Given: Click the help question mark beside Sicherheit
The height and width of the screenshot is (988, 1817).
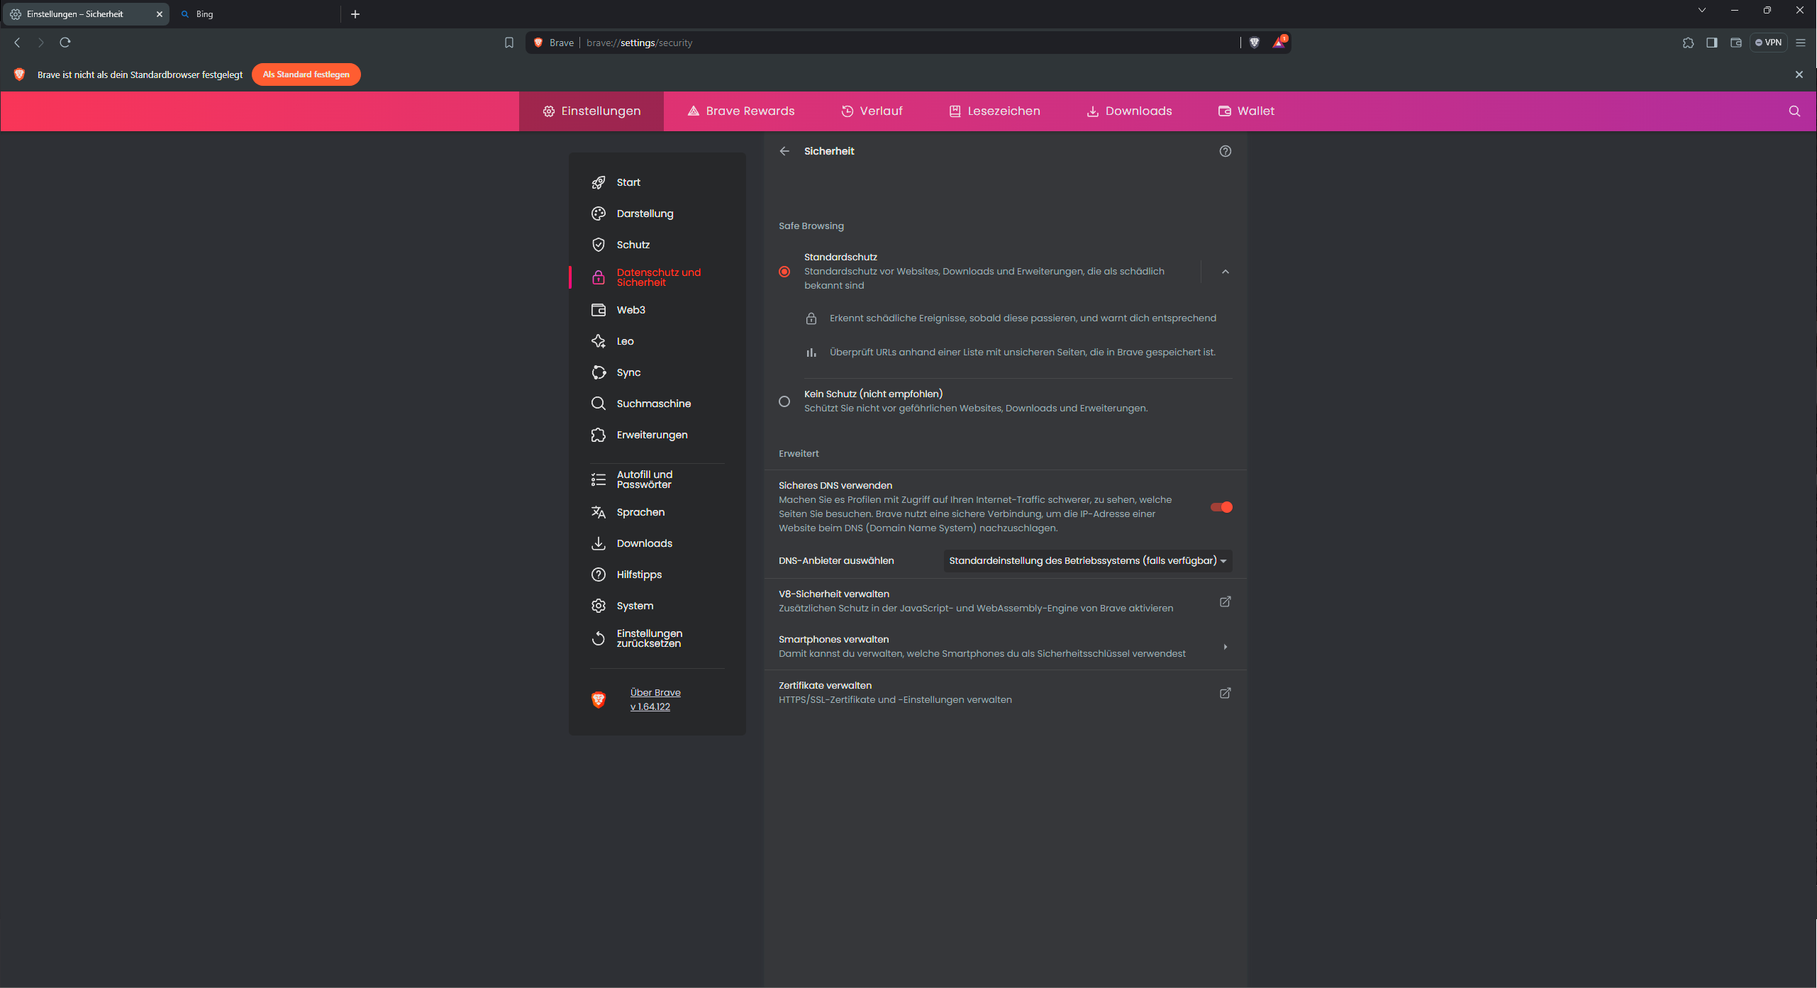Looking at the screenshot, I should click(1225, 151).
